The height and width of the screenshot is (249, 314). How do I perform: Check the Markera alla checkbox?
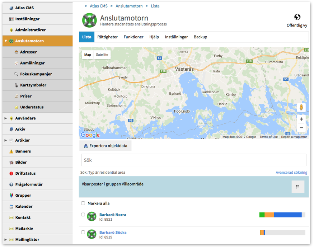(83, 203)
